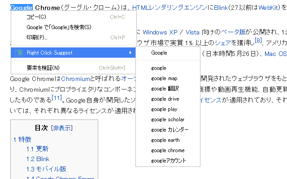
Task: Follow the シェア link
Action: [x=223, y=43]
